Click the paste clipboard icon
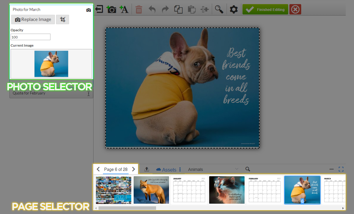The height and width of the screenshot is (214, 354). [x=191, y=9]
